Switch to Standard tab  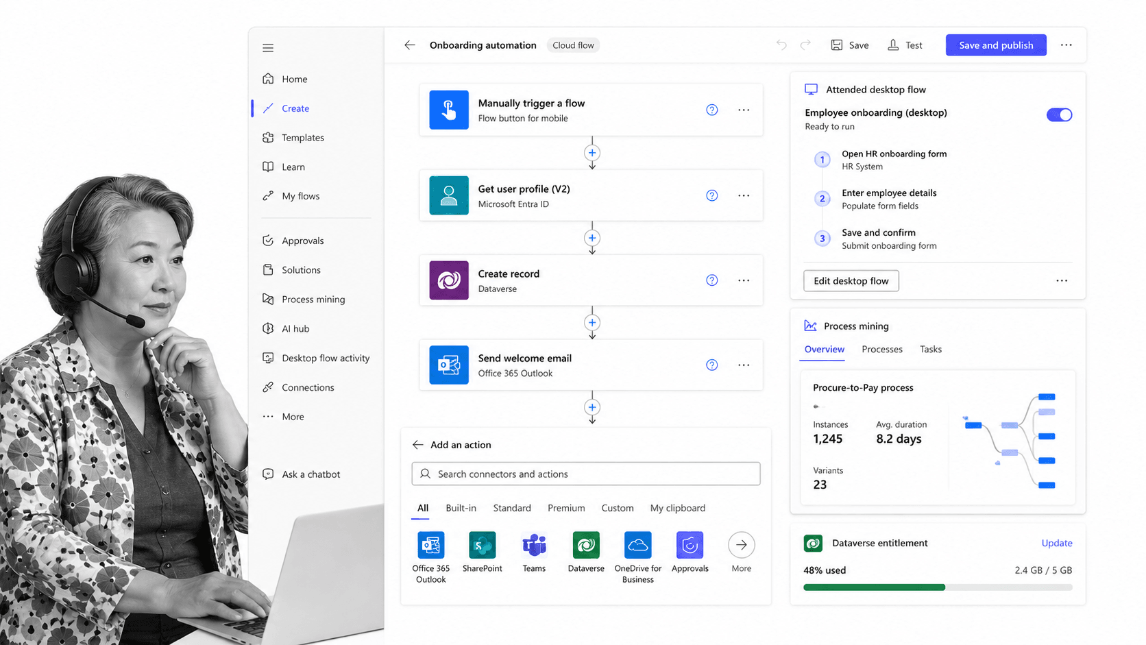click(512, 508)
